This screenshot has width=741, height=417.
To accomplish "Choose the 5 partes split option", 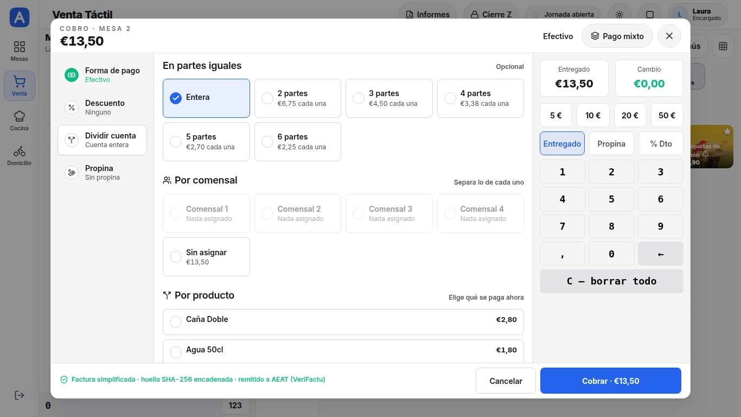I will point(206,142).
